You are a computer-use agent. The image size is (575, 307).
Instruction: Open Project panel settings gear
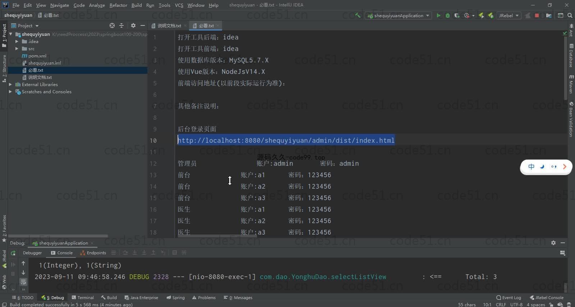point(133,25)
